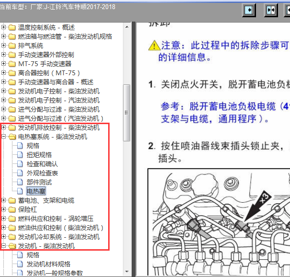
Task: Click folder icon of 温度控制系统 - 概述
Action: [x=12, y=27]
